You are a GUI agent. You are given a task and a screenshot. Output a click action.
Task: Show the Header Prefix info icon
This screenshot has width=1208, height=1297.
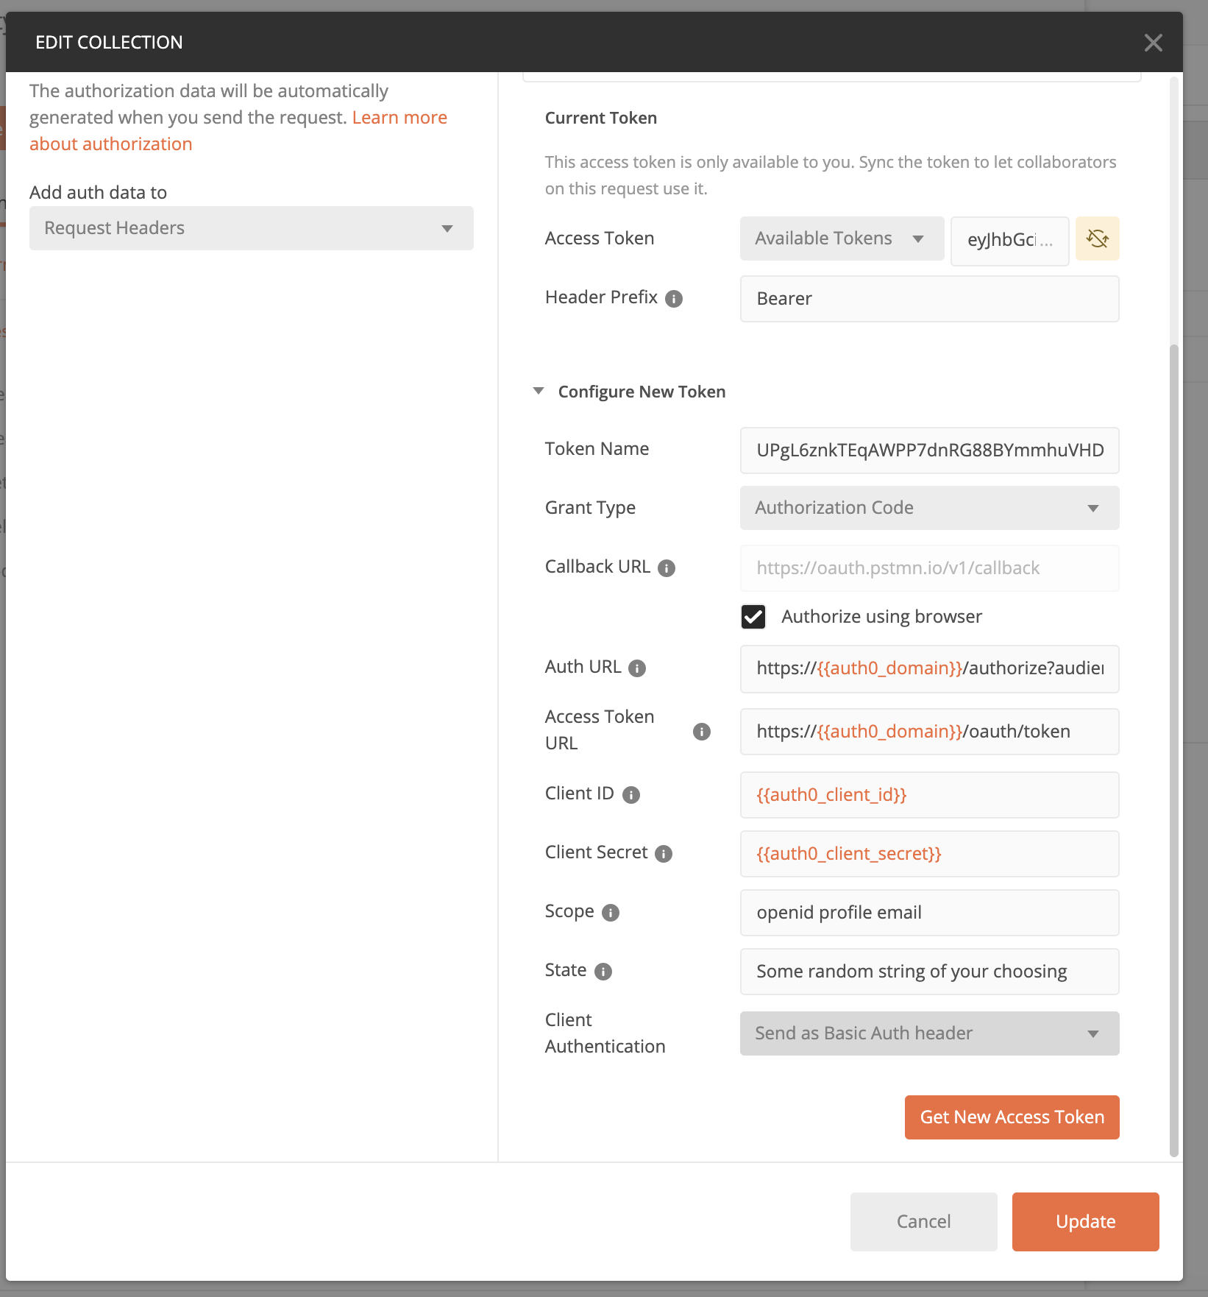tap(674, 299)
